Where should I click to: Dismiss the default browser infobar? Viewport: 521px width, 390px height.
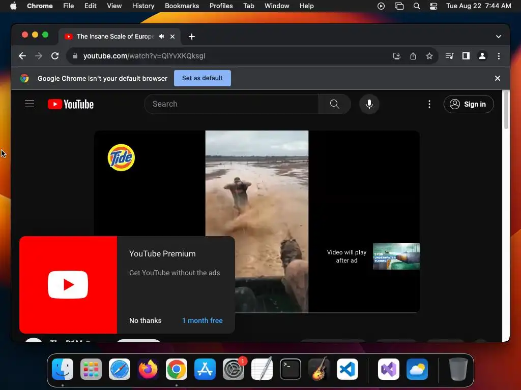click(x=498, y=78)
